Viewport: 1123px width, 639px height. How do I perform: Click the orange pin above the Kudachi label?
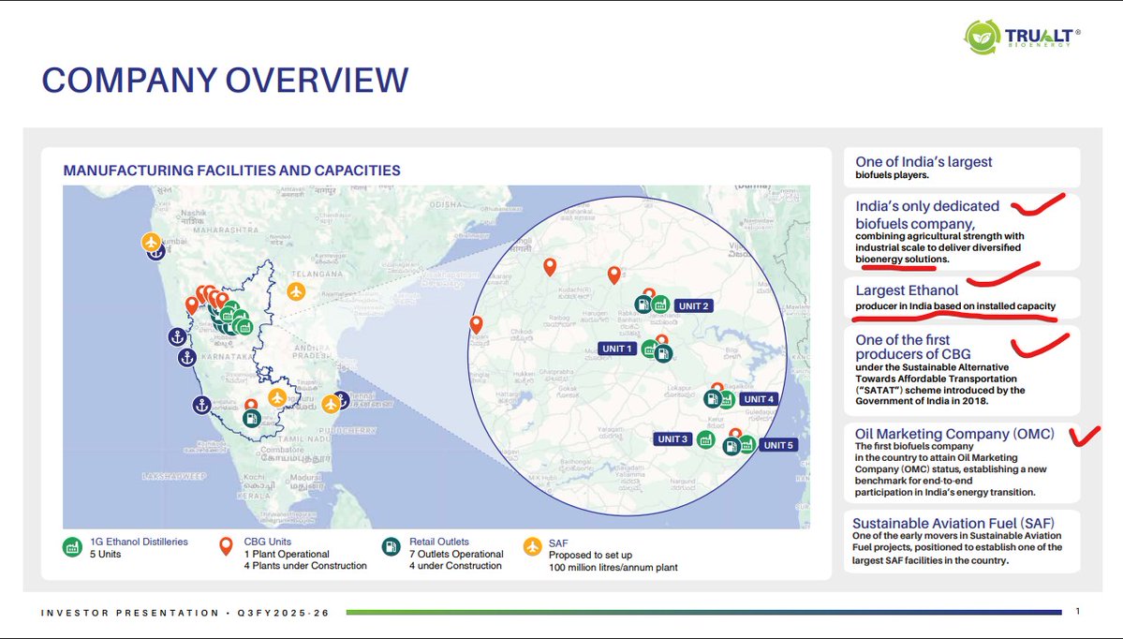tap(550, 267)
